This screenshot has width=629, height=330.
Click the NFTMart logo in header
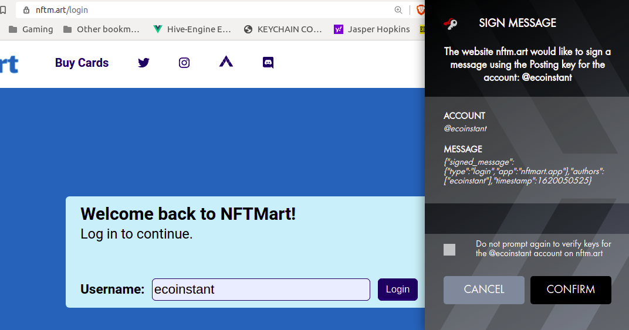[x=9, y=64]
